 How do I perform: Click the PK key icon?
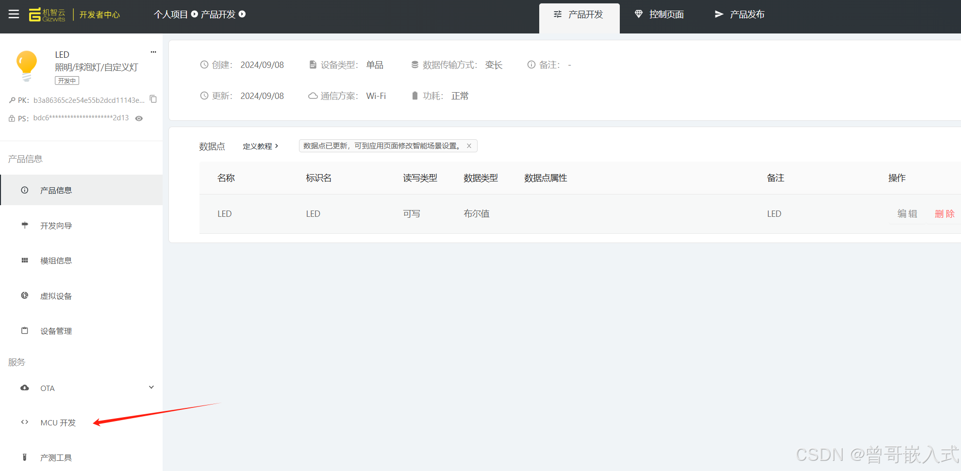tap(12, 100)
